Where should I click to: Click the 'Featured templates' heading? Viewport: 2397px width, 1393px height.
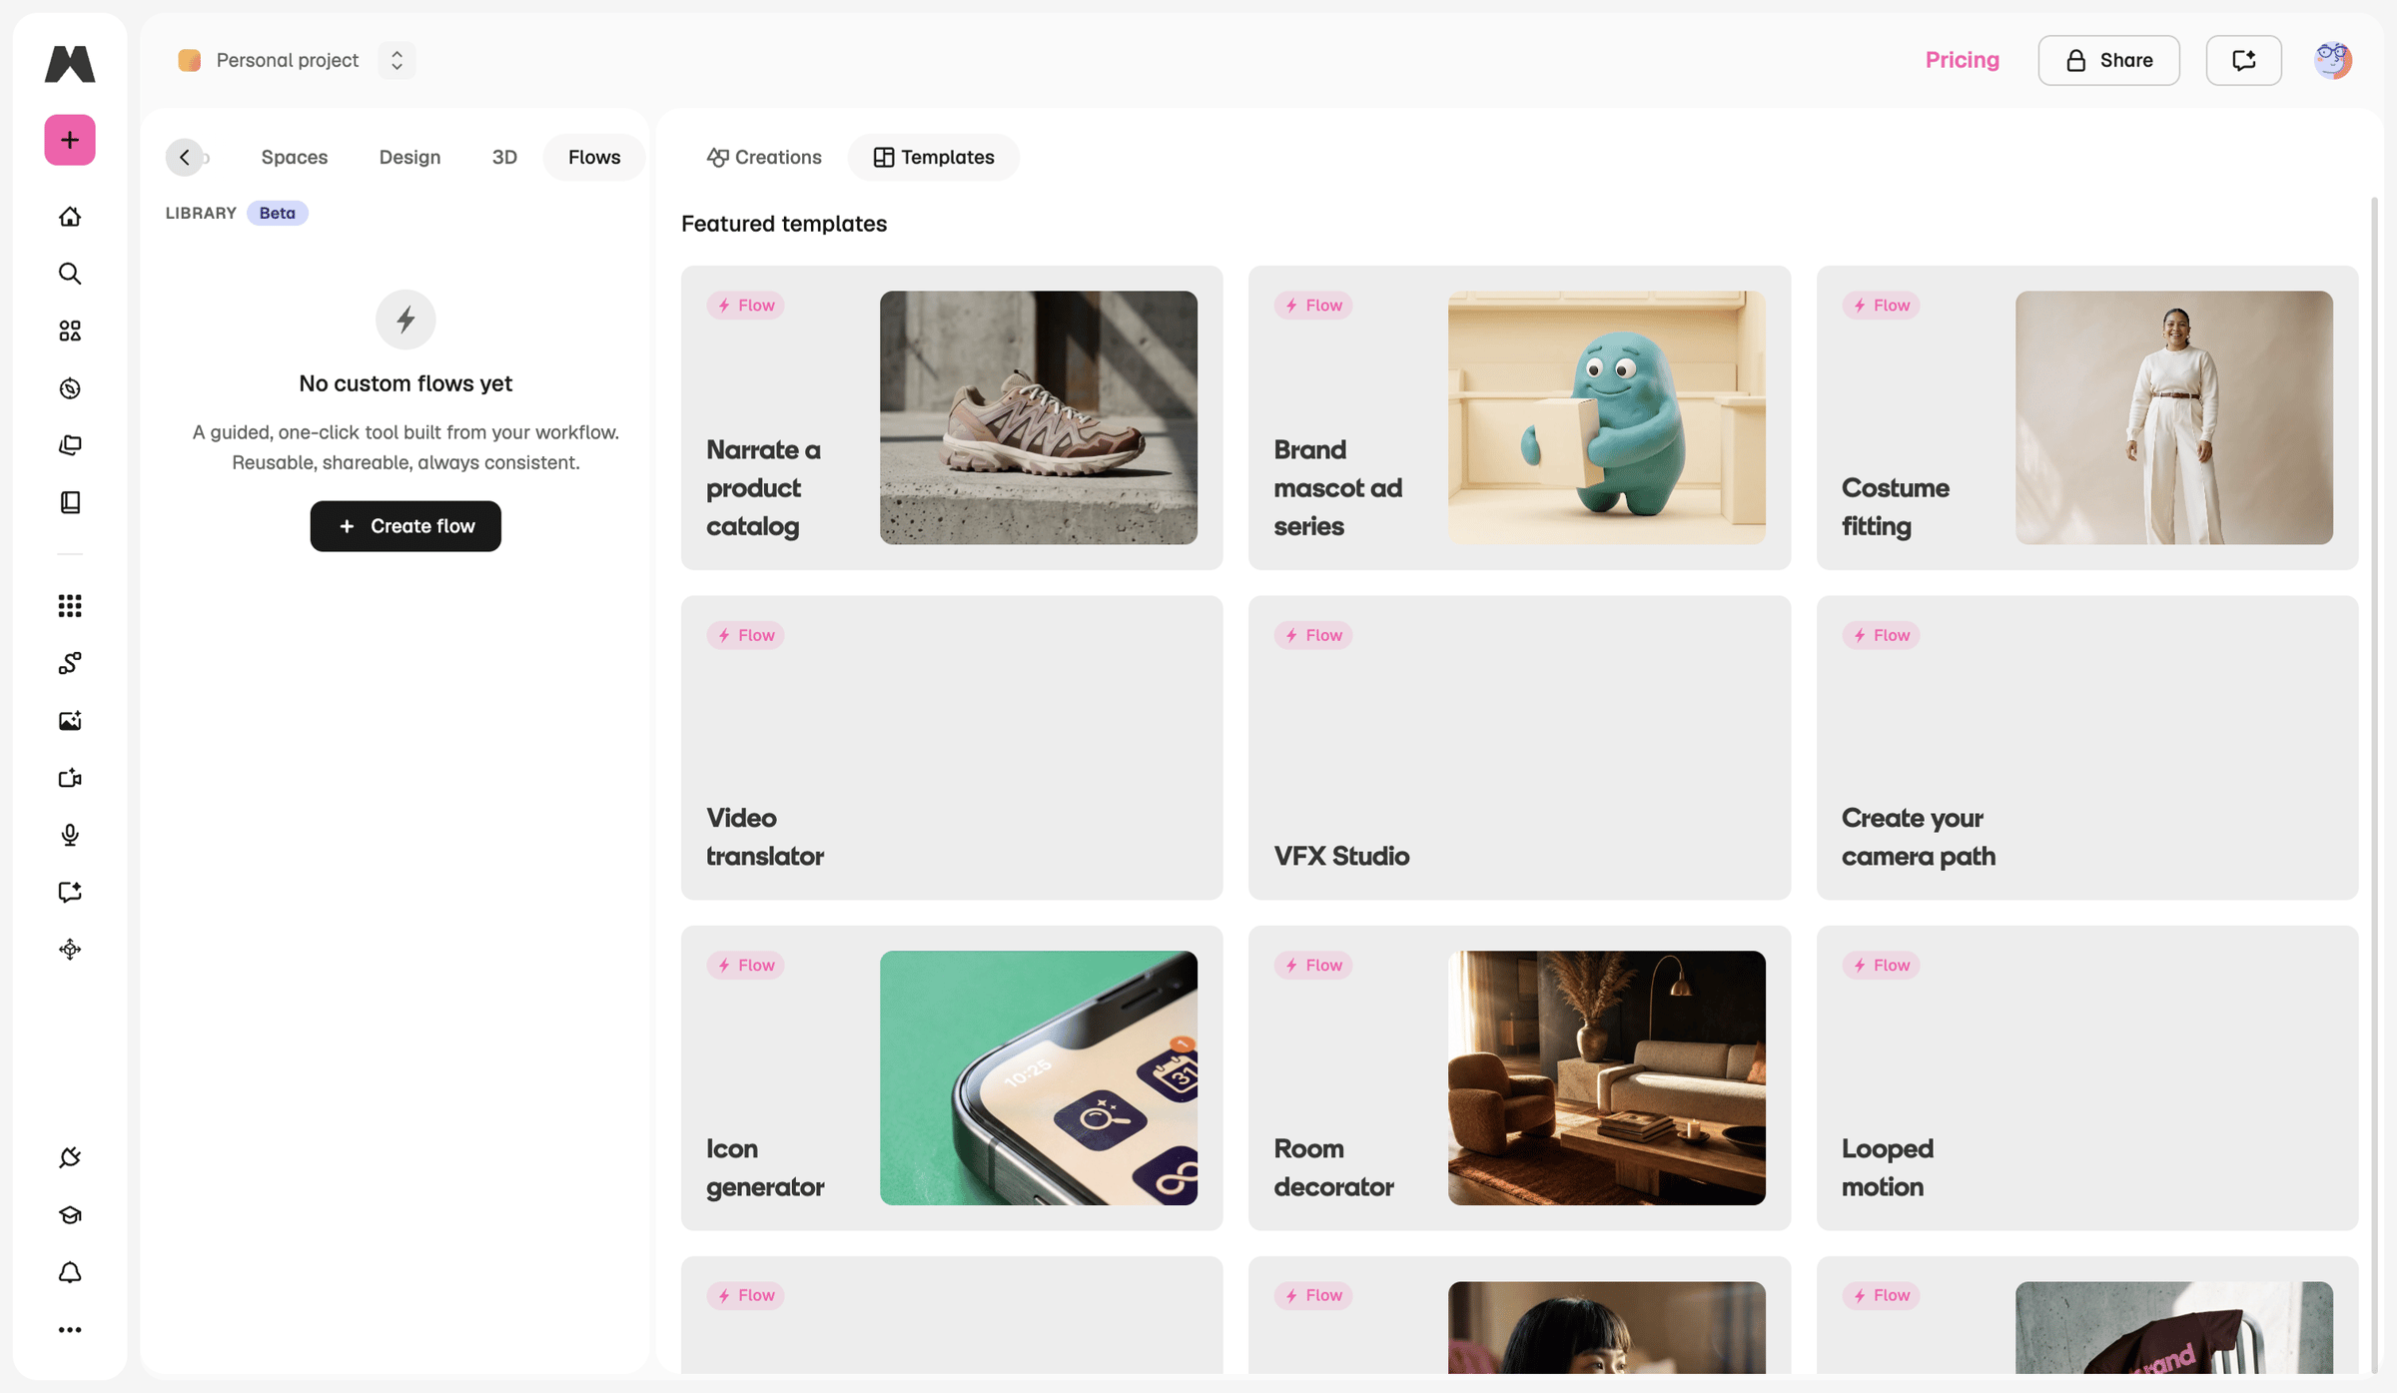(784, 224)
